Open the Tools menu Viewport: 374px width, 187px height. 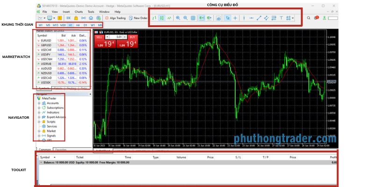coord(91,12)
